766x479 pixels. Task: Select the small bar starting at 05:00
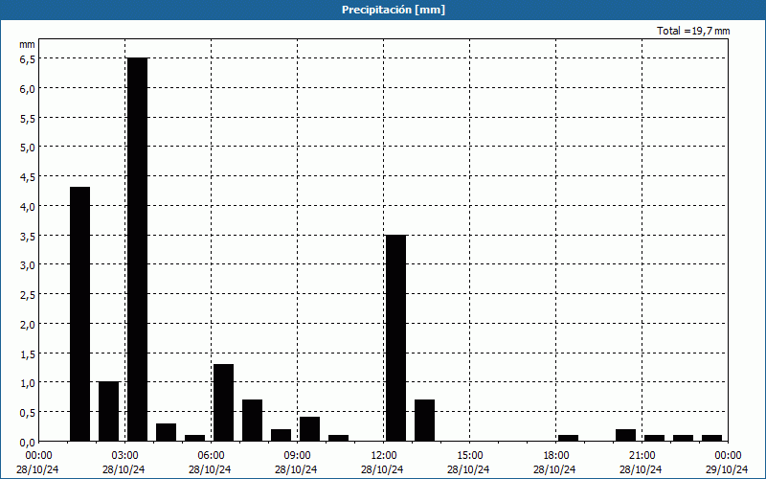195,439
